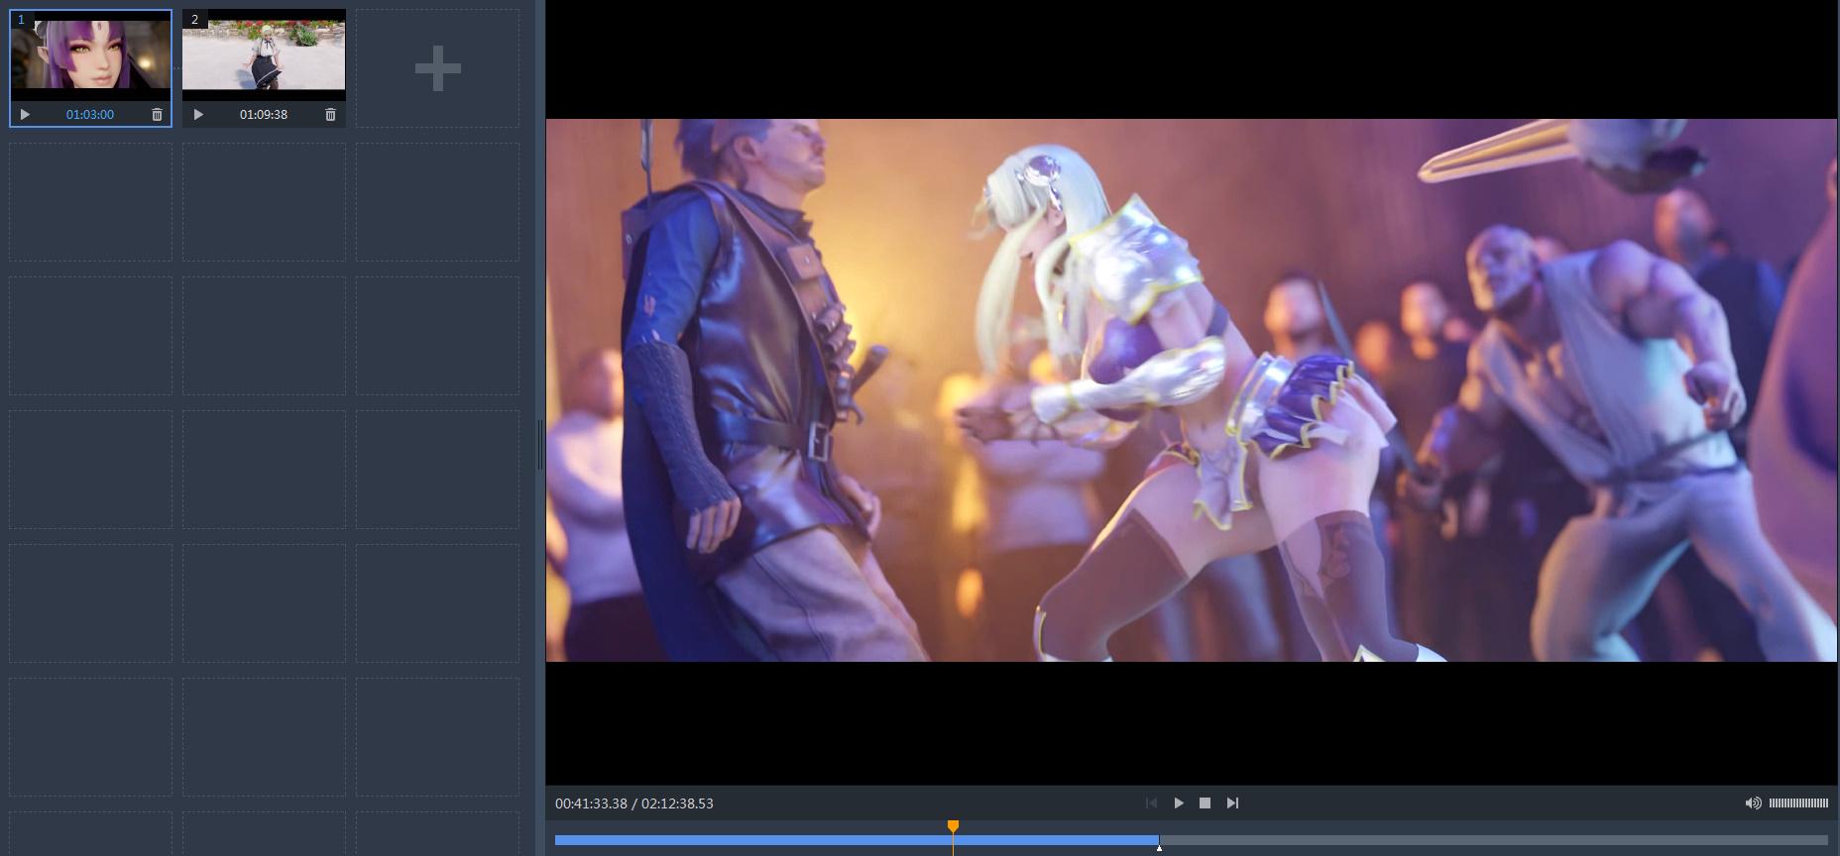Click the video preview frame
The width and height of the screenshot is (1840, 856).
click(x=1191, y=390)
